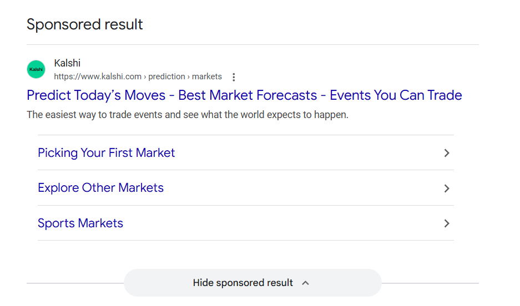Hide sponsored result using the pill button
Screen dimensions: 520x306
pos(243,283)
